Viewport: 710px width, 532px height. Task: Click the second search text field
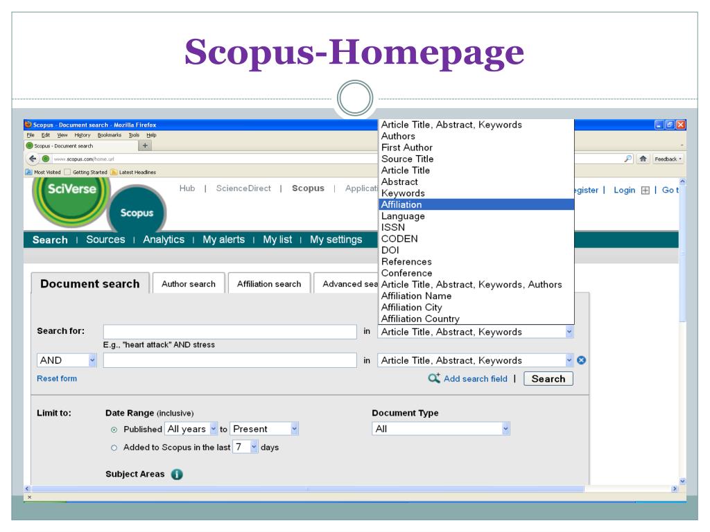pyautogui.click(x=230, y=360)
